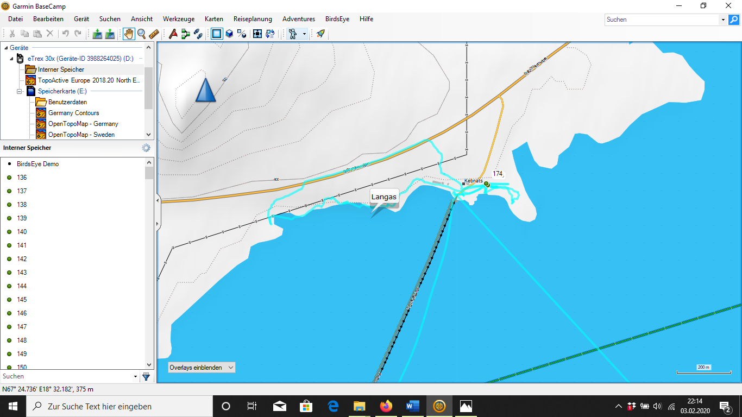Open the Reiseplanung menu

[x=253, y=19]
